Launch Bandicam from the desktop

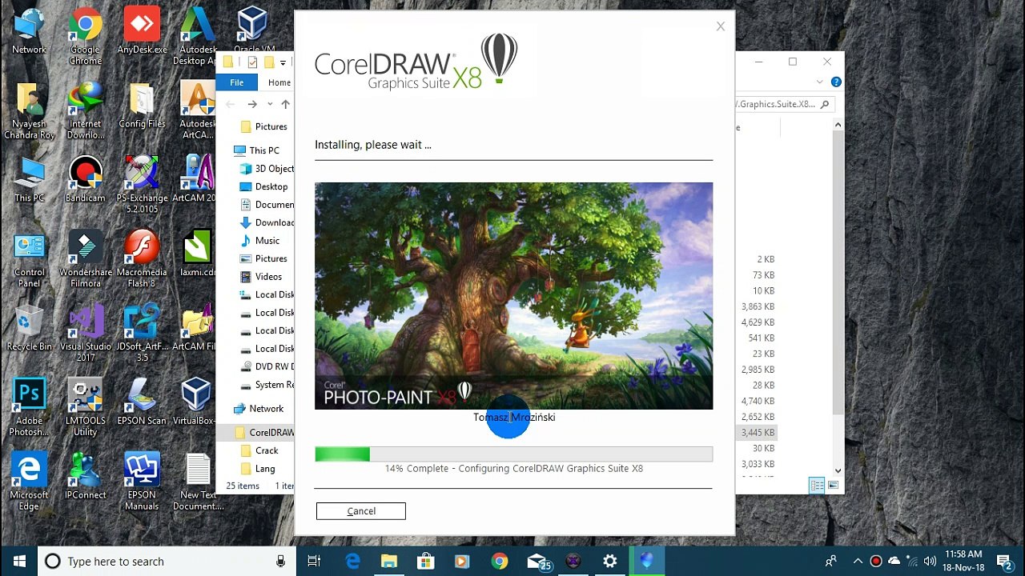tap(85, 179)
